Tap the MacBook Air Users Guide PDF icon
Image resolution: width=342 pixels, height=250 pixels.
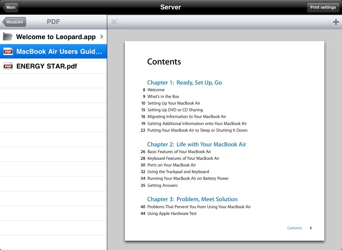click(8, 51)
